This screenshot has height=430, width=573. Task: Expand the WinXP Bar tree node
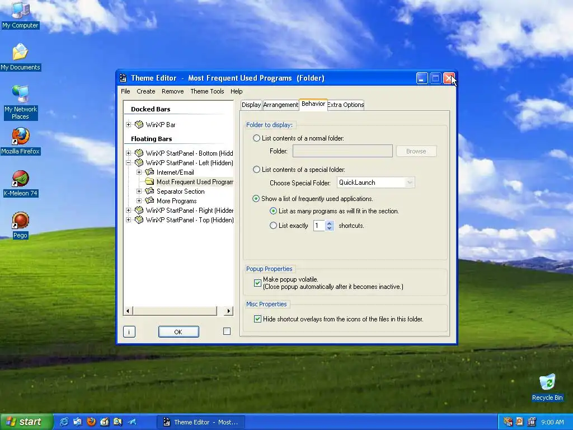128,125
